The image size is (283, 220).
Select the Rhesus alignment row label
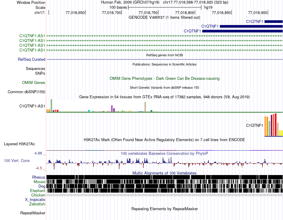[x=39, y=177]
